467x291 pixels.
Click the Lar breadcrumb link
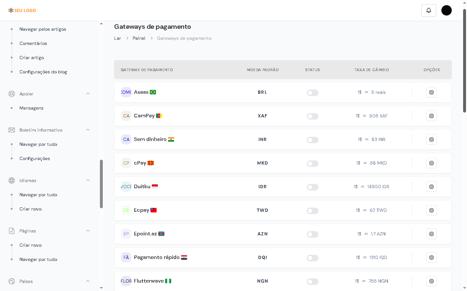117,38
